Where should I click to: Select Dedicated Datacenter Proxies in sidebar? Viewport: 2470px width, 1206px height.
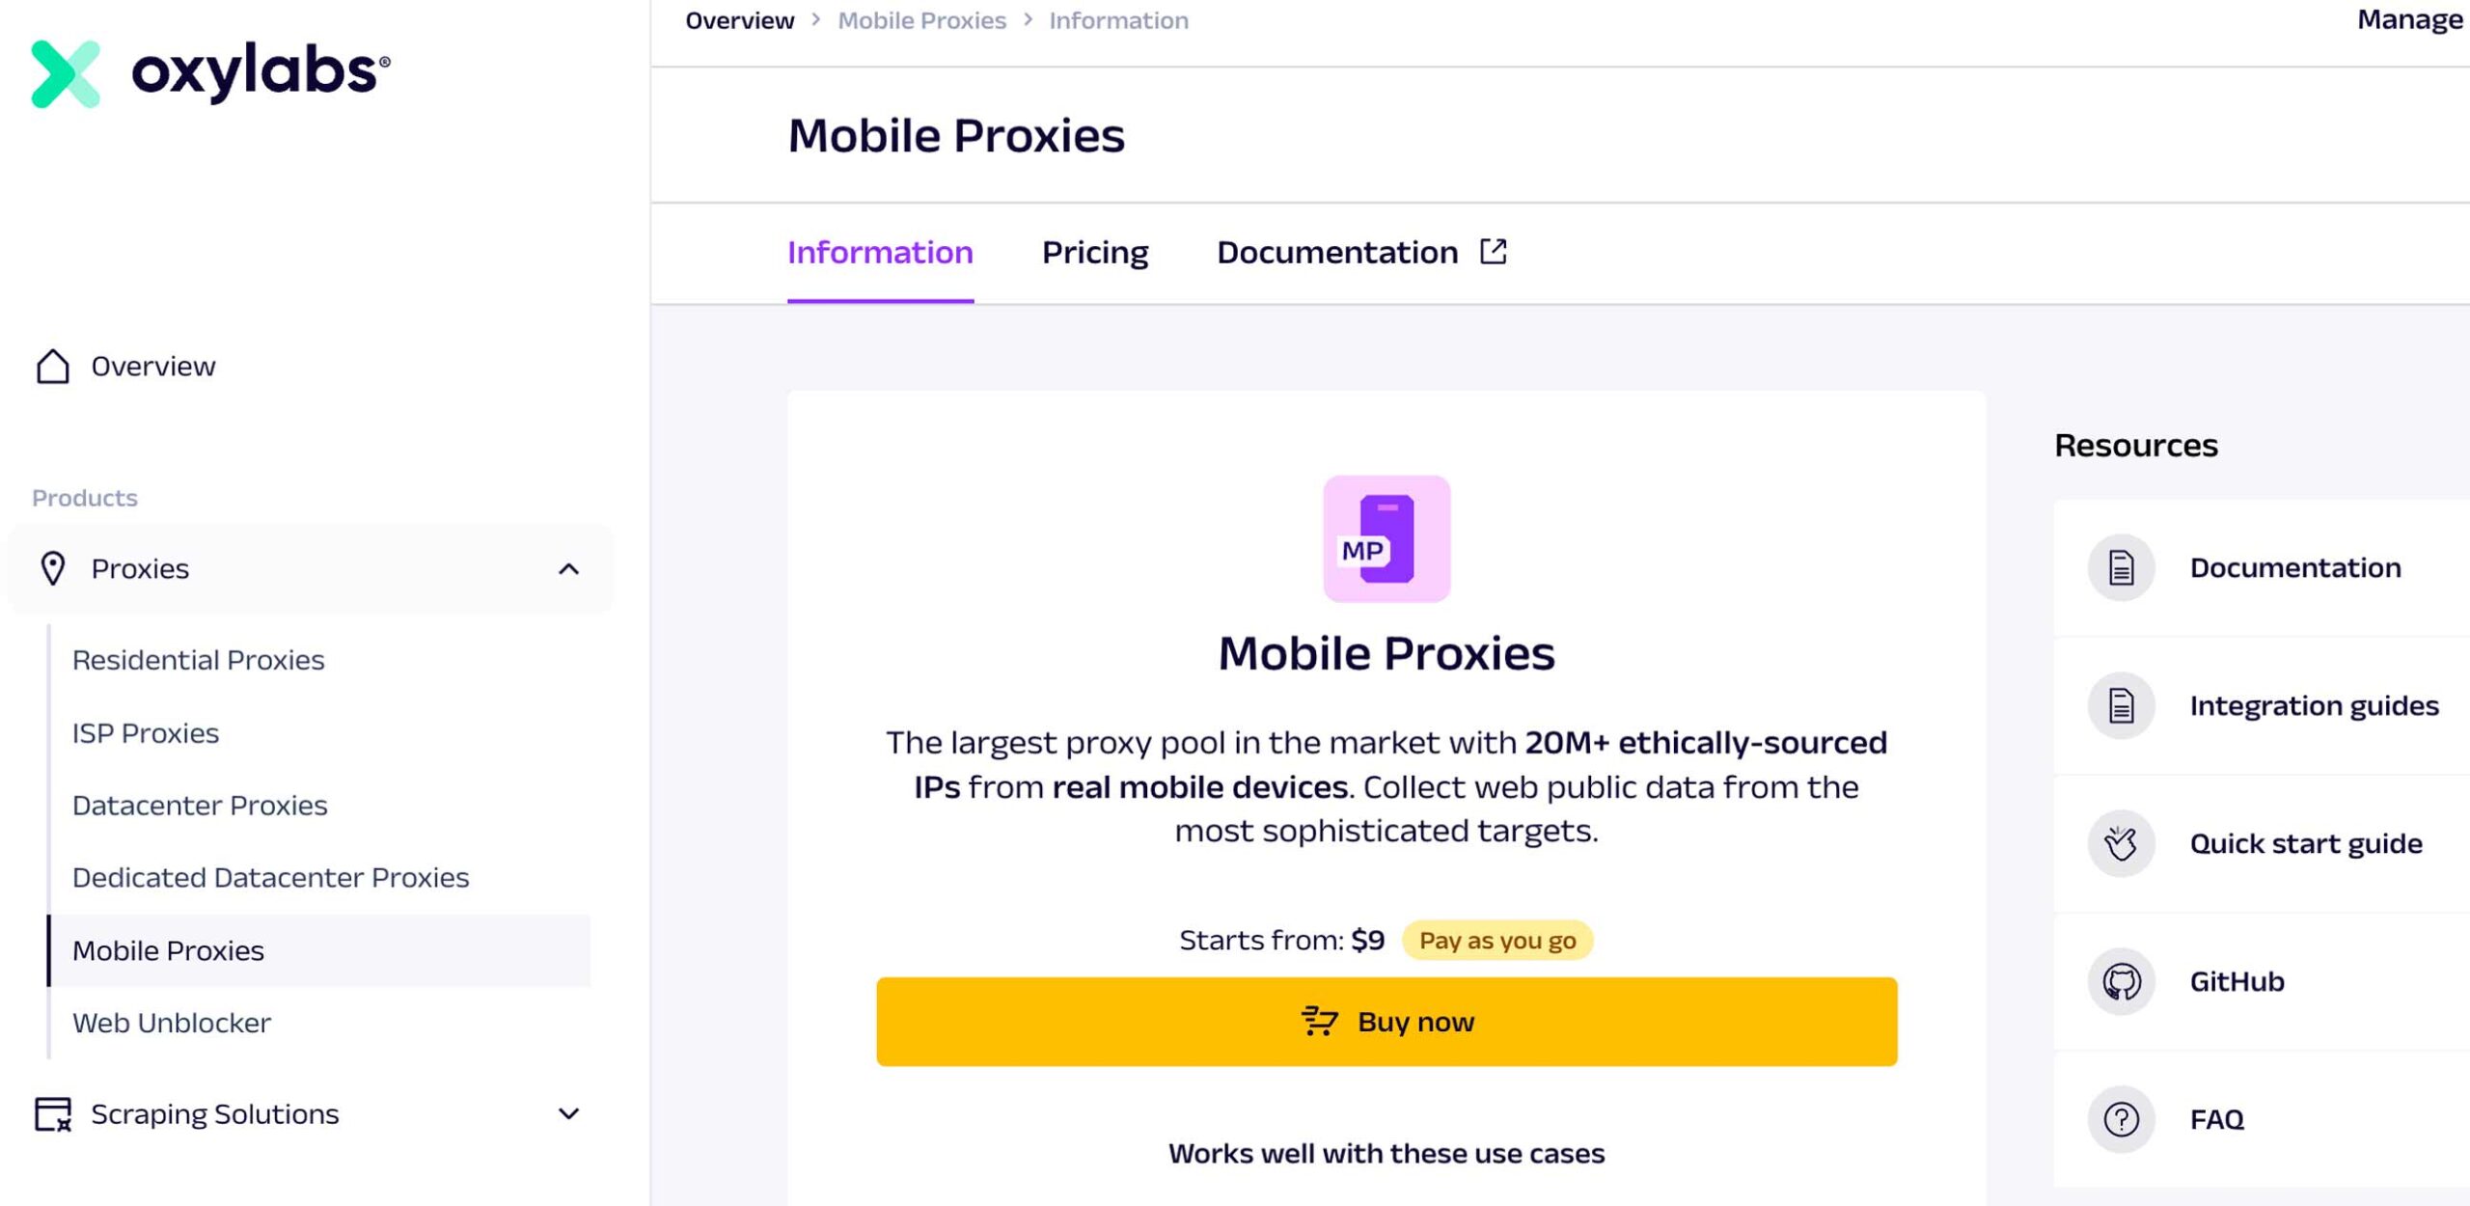pos(270,877)
